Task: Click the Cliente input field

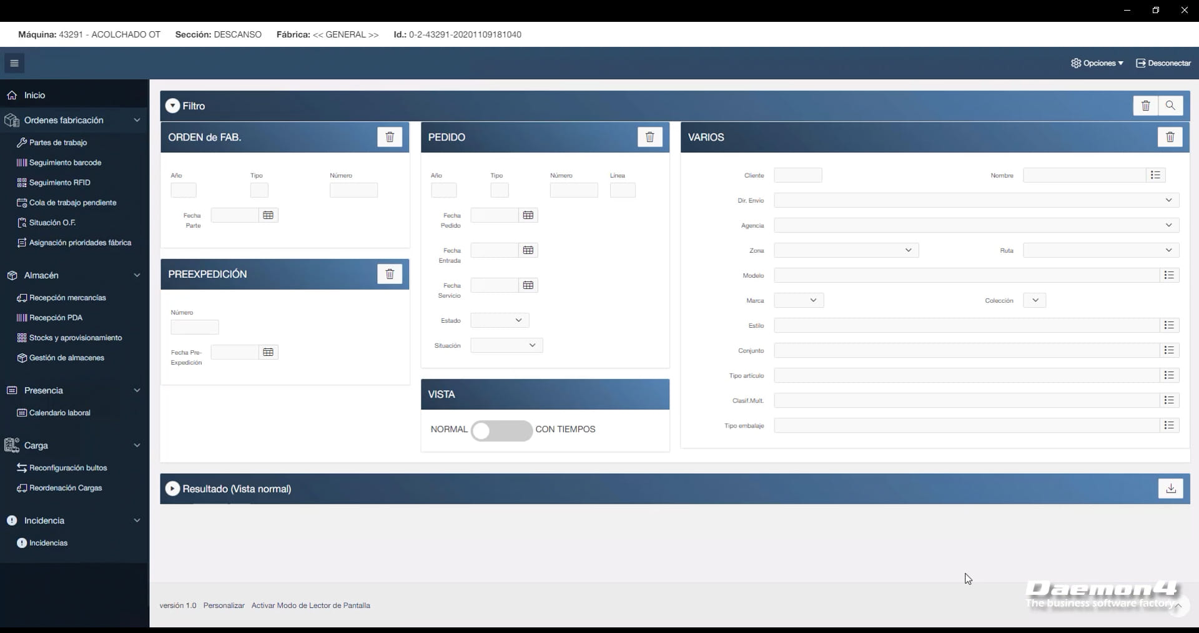Action: coord(797,175)
